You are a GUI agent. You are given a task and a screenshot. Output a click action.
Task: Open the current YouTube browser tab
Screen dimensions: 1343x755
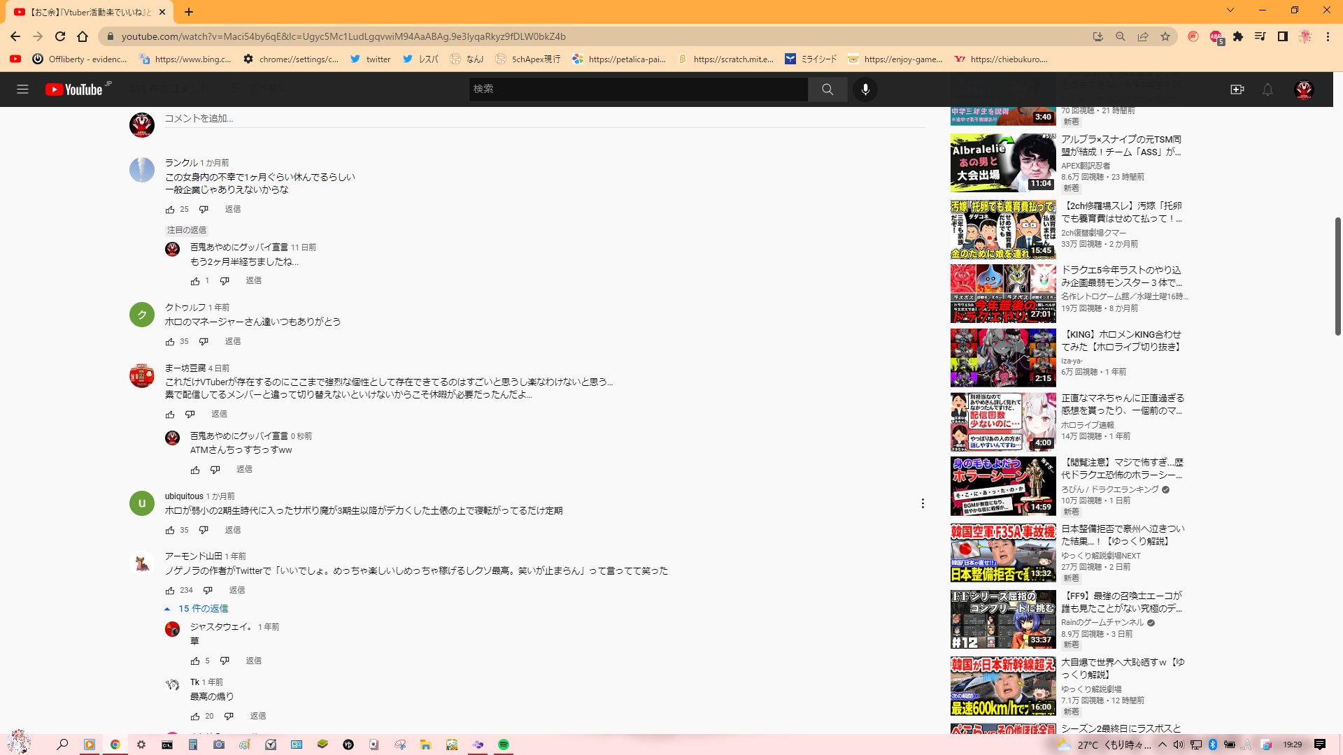87,12
